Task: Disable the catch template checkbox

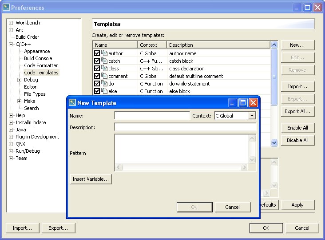Action: [97, 61]
